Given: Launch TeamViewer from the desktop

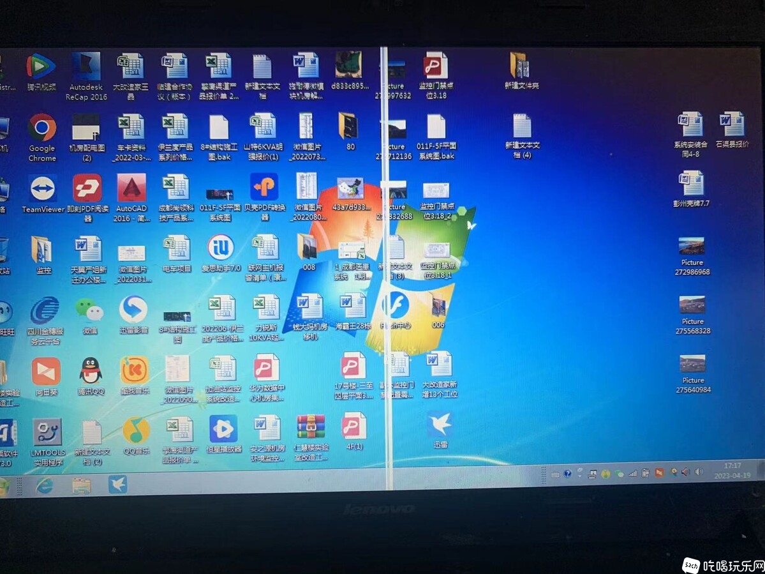Looking at the screenshot, I should [x=43, y=193].
